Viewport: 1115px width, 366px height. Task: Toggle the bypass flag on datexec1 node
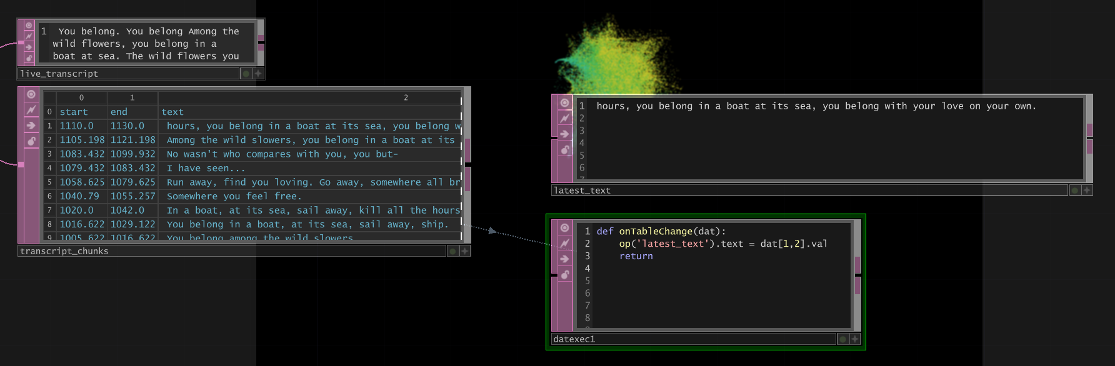[564, 259]
